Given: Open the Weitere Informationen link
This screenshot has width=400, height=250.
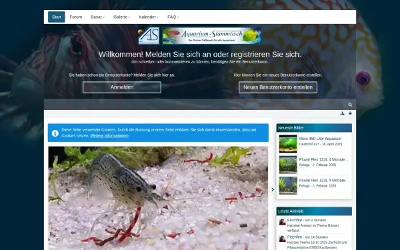Looking at the screenshot, I should (109, 136).
